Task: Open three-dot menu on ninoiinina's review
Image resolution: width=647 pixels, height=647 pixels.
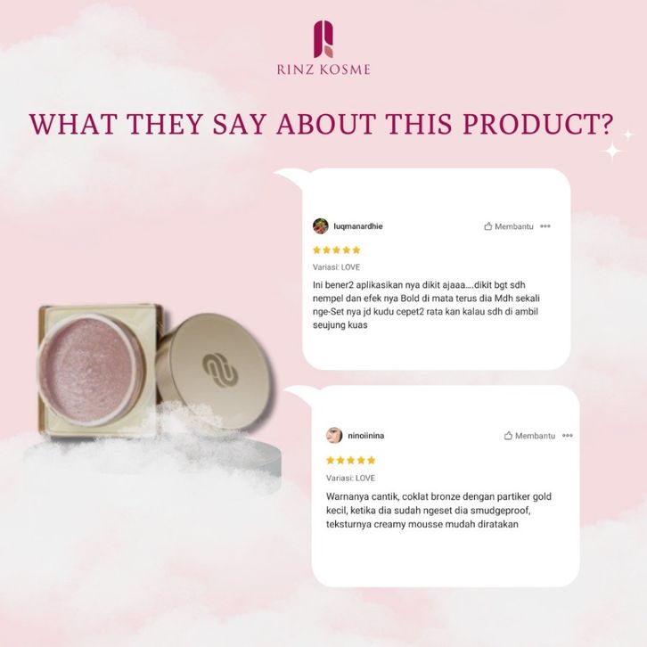Action: [568, 435]
